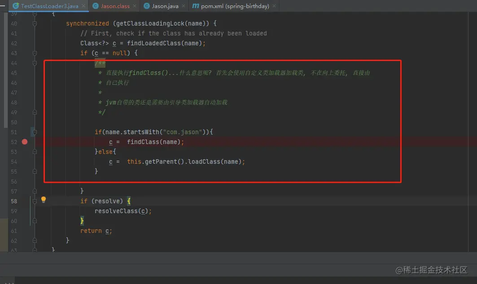Click the jvm comment text on line 48
477x284 pixels.
166,102
